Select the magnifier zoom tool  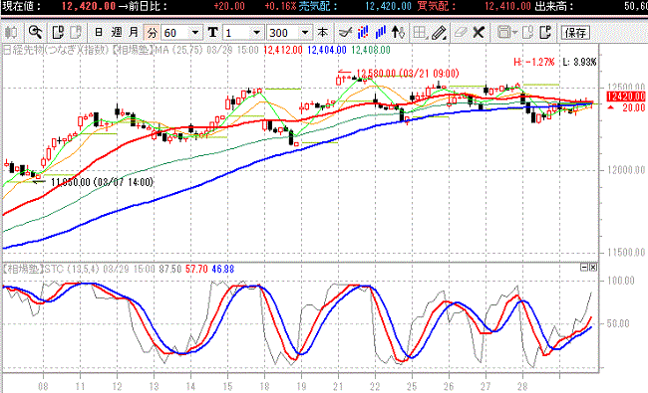coord(35,32)
